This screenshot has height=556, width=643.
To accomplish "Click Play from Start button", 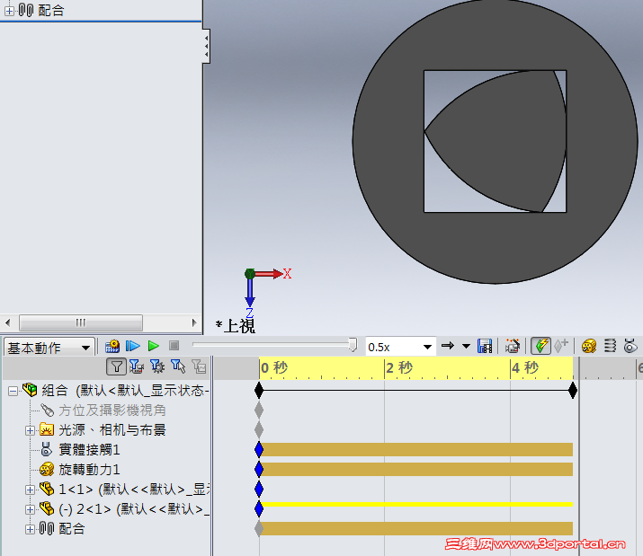I will [133, 346].
